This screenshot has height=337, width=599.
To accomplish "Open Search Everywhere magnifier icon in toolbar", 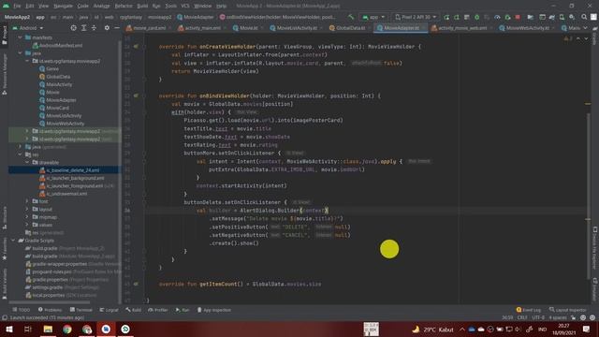I will pyautogui.click(x=584, y=17).
